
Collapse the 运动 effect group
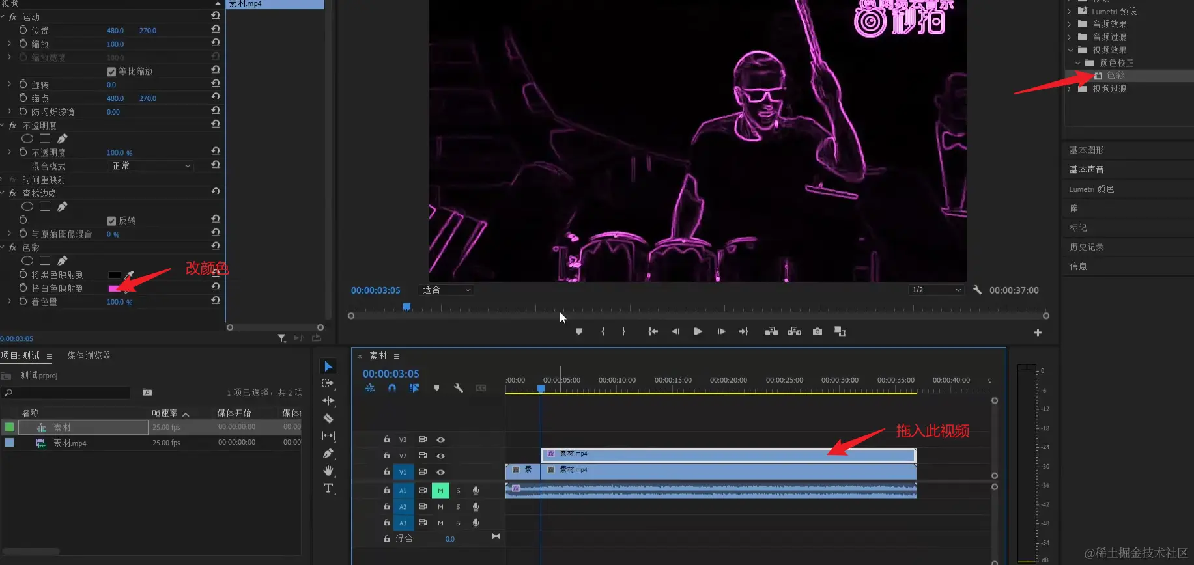3,17
